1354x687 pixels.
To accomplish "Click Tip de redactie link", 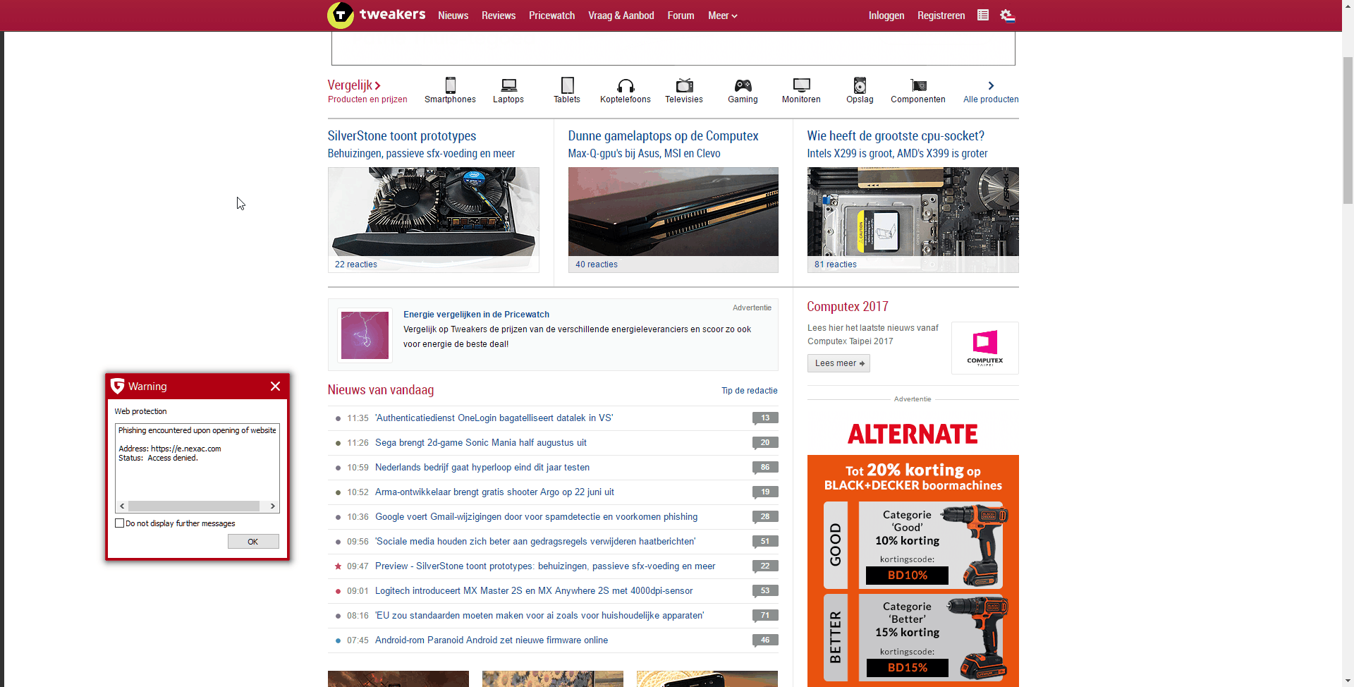I will point(750,391).
